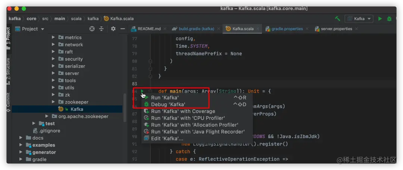This screenshot has width=403, height=170.
Task: Open the Project panel gear settings
Action: coord(113,29)
